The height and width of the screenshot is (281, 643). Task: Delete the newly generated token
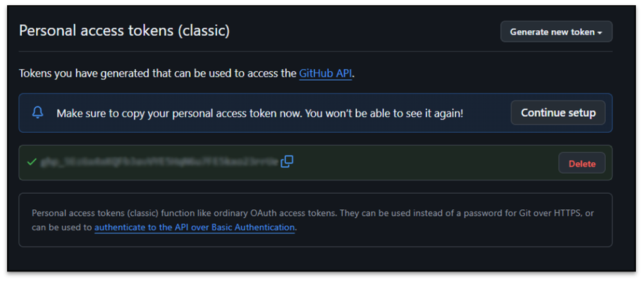click(581, 164)
